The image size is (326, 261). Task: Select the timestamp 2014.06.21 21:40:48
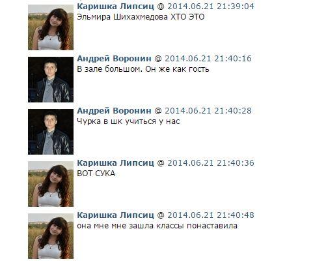(x=211, y=215)
